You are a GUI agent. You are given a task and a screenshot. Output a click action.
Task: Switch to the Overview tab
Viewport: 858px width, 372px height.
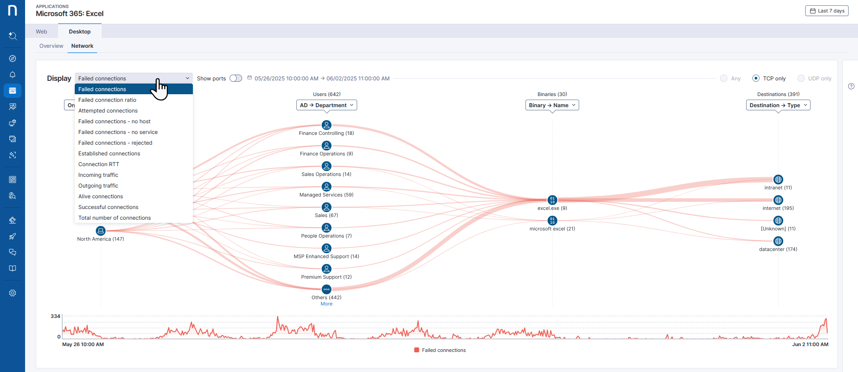click(51, 46)
